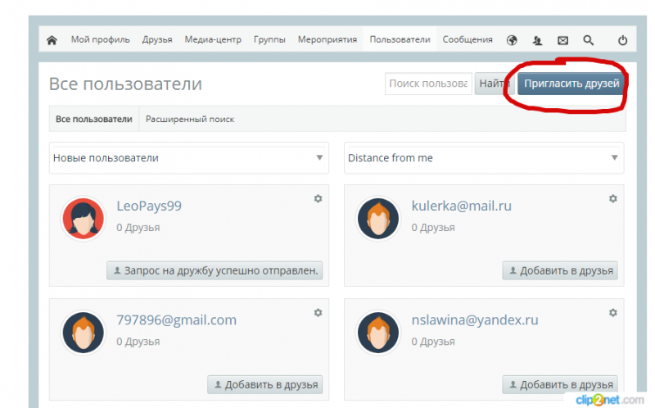Open gear options for kulerka@mail.ru
This screenshot has width=655, height=408.
point(612,198)
